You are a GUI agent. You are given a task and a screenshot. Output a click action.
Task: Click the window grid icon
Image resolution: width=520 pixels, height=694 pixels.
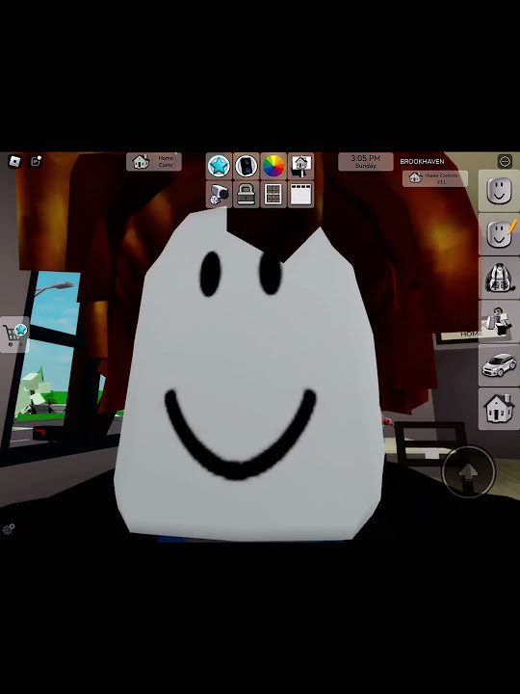click(273, 195)
